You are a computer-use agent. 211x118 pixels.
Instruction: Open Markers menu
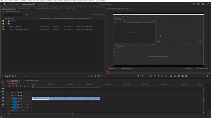pyautogui.click(x=46, y=1)
